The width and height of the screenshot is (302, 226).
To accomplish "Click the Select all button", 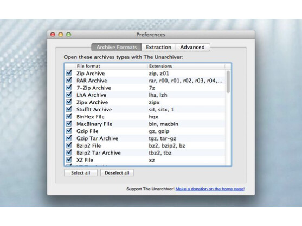I will click(81, 173).
